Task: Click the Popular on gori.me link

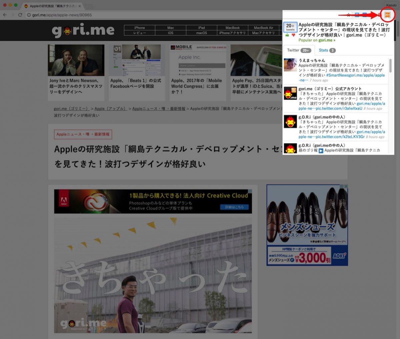Action: pos(317,40)
